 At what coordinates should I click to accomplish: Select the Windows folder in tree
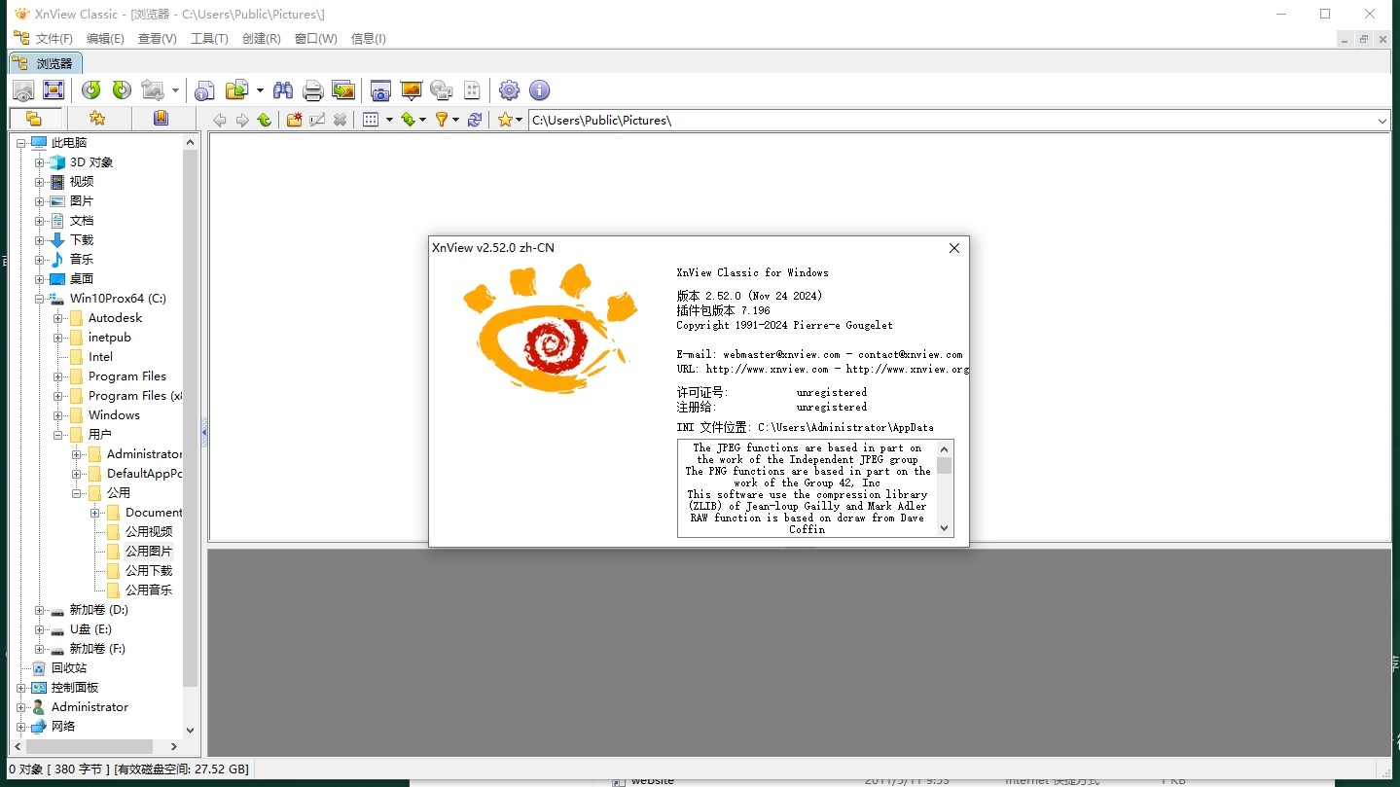tap(114, 415)
